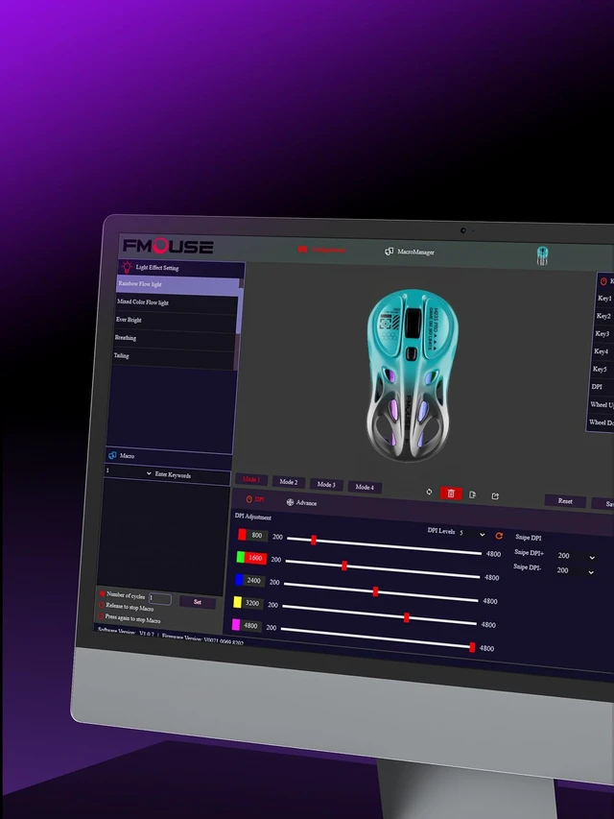Click the Macro panel icon
614x819 pixels.
coord(112,455)
